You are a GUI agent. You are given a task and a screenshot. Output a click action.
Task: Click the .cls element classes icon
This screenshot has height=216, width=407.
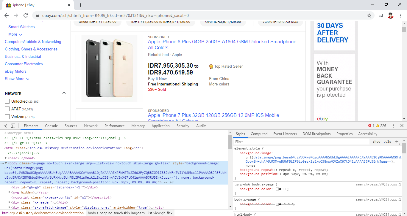click(387, 142)
